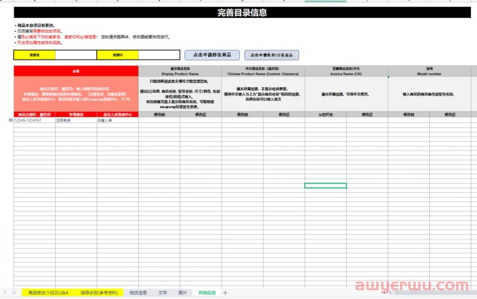Viewport: 477px width, 299px height.
Task: Click 修改前 under Chinese Product Name
Action: [x=242, y=114]
